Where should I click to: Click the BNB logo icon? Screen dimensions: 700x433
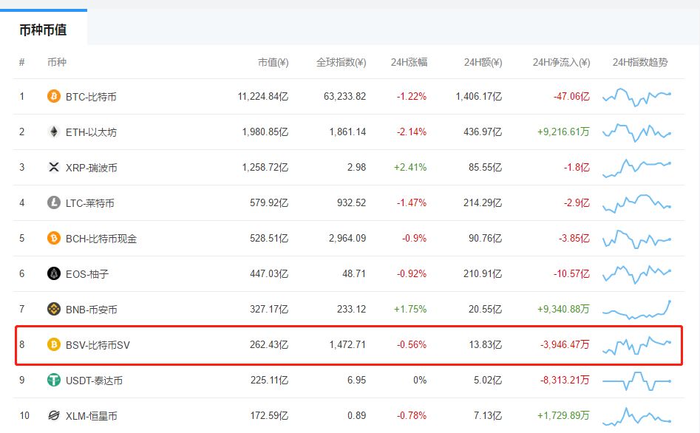point(53,309)
